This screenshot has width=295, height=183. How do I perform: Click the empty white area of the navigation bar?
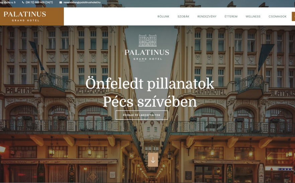(x=109, y=16)
